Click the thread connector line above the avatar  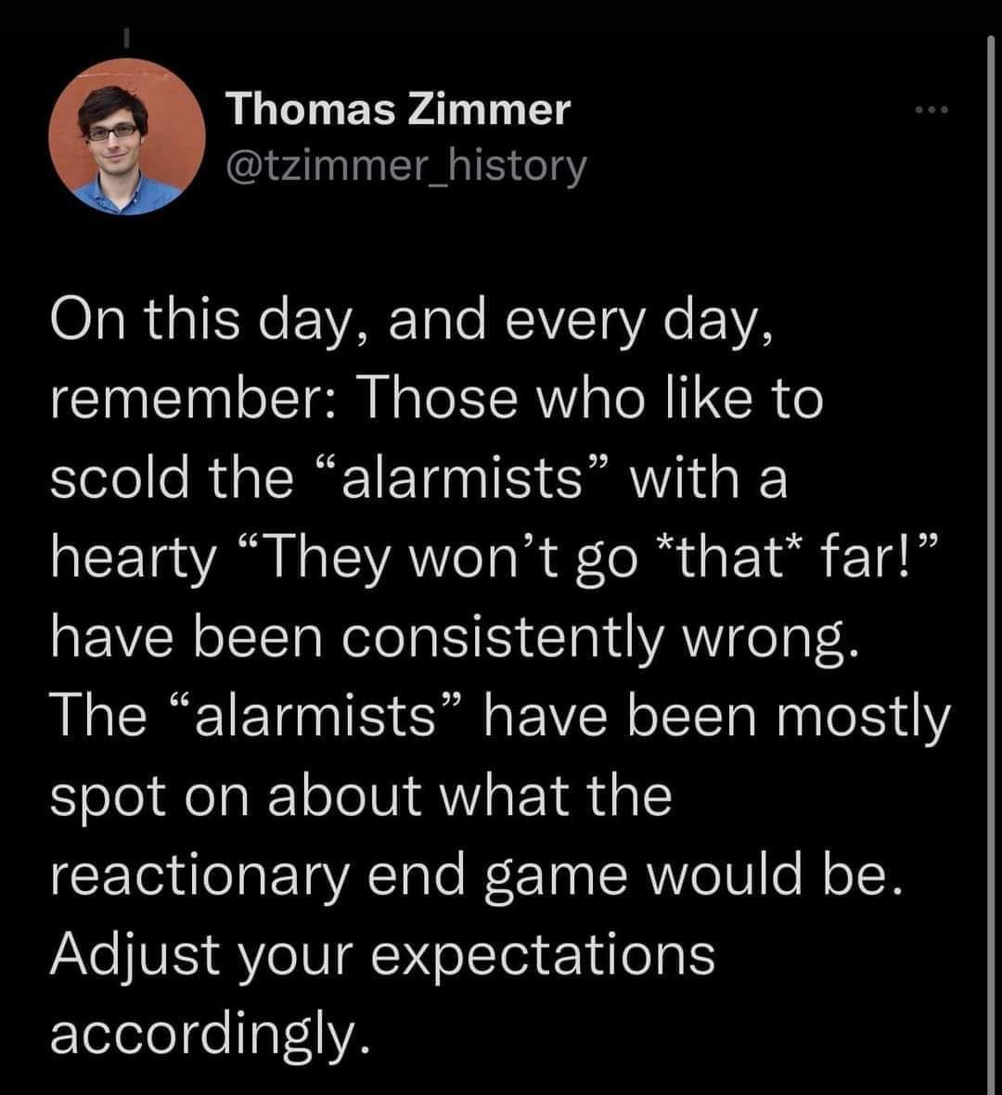[x=129, y=39]
